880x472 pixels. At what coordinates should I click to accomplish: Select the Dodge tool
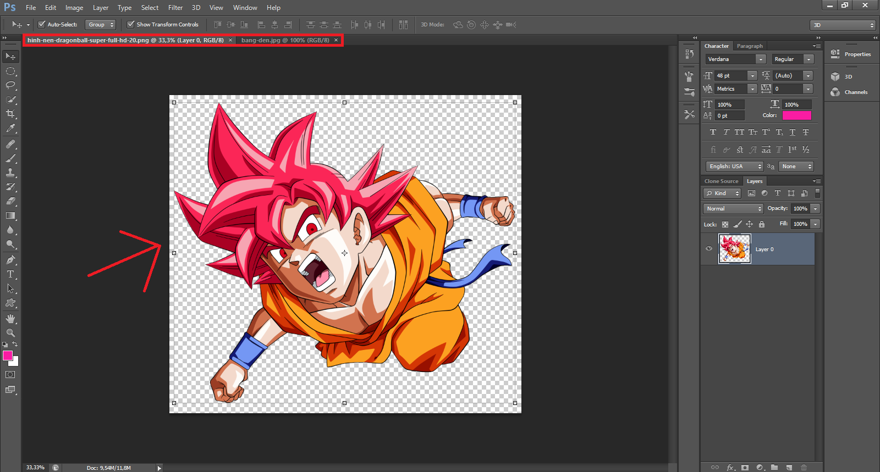pos(10,244)
